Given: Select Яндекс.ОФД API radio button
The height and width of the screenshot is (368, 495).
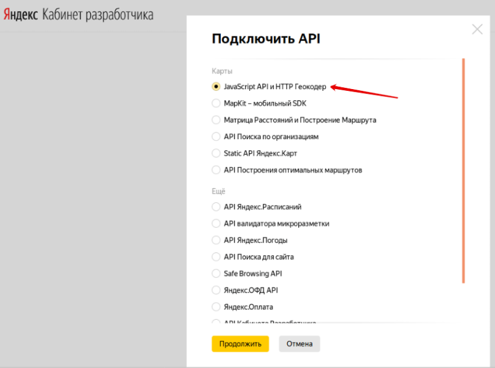Looking at the screenshot, I should (x=216, y=290).
